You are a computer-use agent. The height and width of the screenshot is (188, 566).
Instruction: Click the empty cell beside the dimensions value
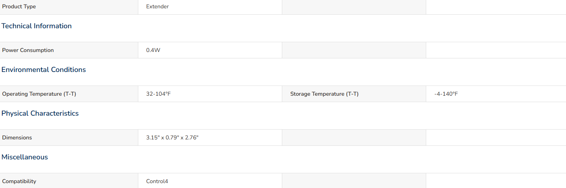coord(354,138)
